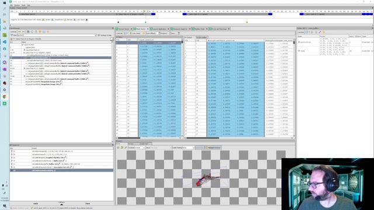This screenshot has height=210, width=374.
Task: Select the vkCmdBeginRenderPass event row
Action: 61,55
